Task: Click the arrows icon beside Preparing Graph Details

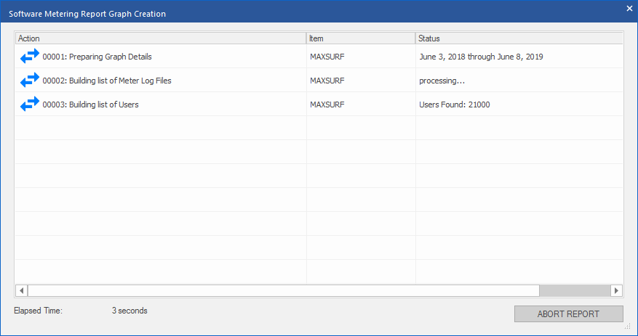Action: click(x=30, y=57)
